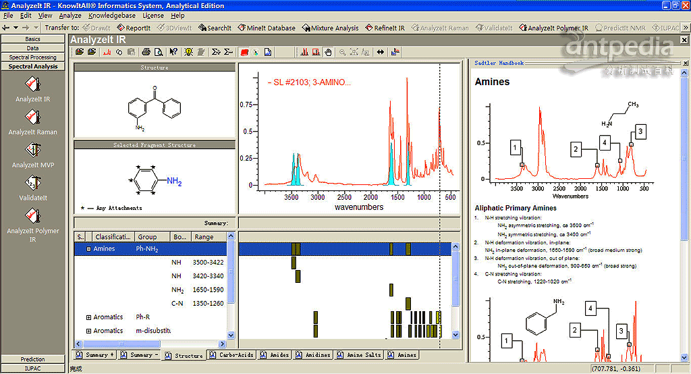Launch ValidateIt from the sidebar
Viewport: 691px width, 374px height.
[x=32, y=183]
